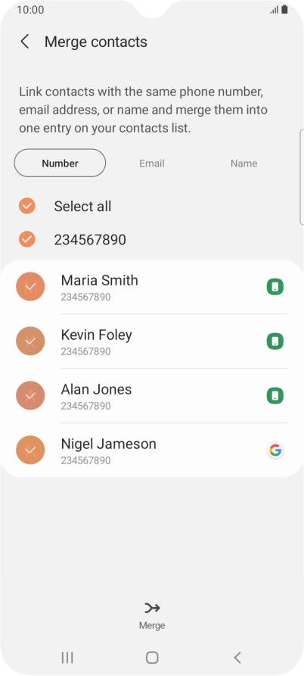
Task: Tap the back arrow beside Merge contacts
Action: [25, 42]
